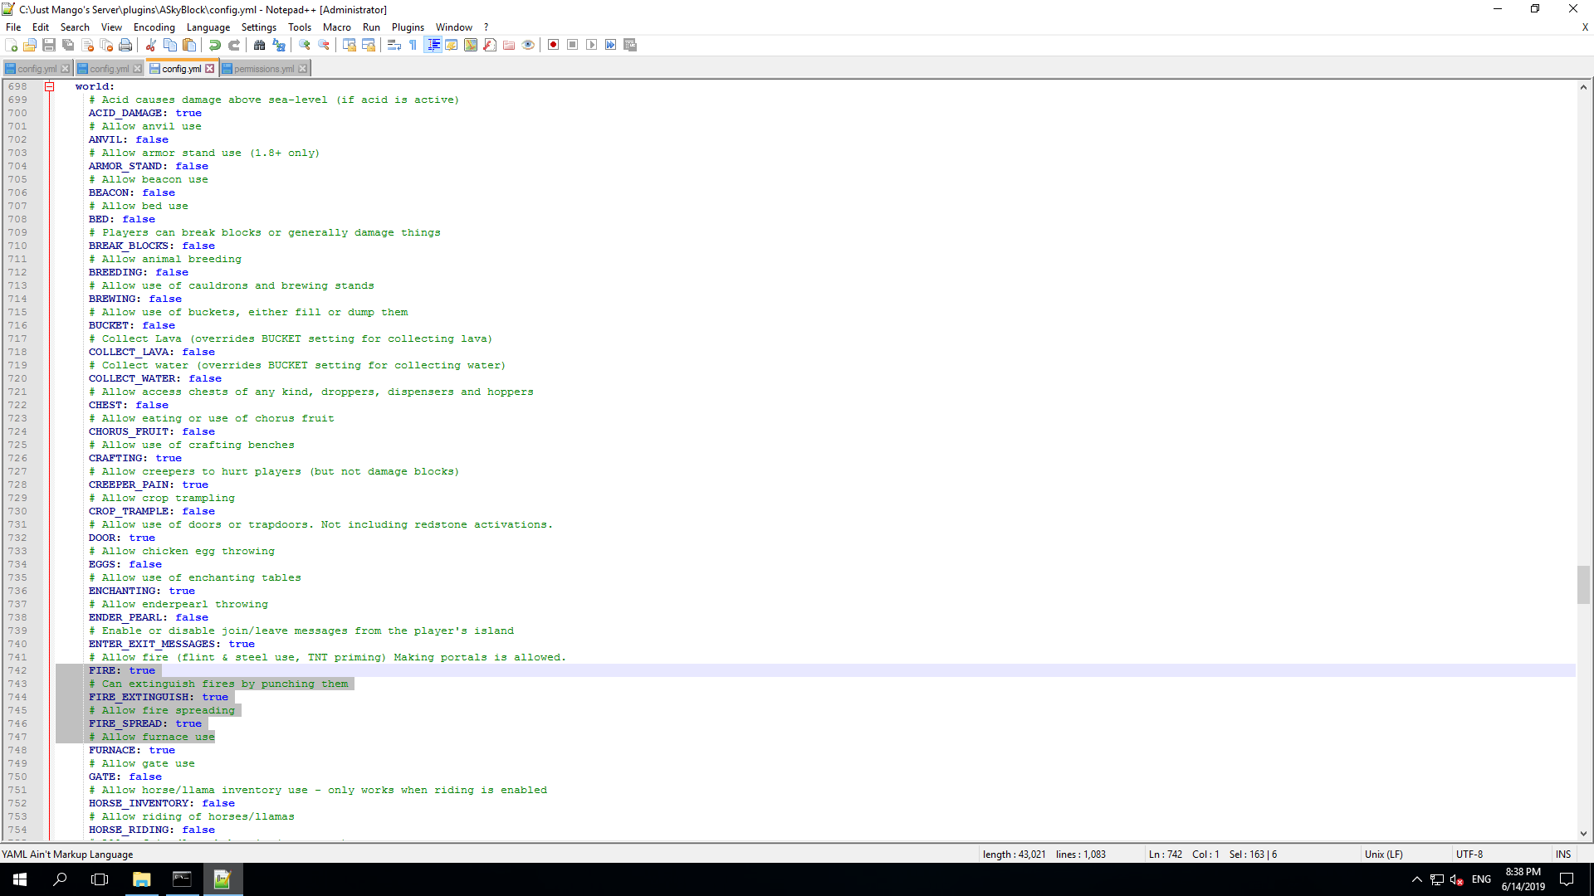Toggle word wrap from the toolbar
Screen dimensions: 1594x896
coord(393,46)
